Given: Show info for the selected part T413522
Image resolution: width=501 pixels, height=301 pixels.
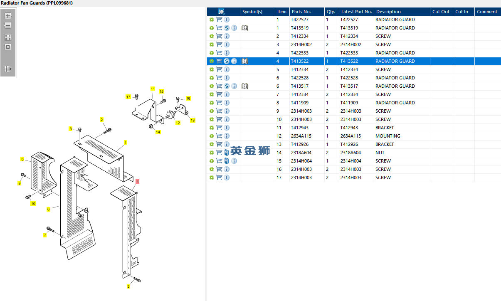Looking at the screenshot, I should click(234, 61).
